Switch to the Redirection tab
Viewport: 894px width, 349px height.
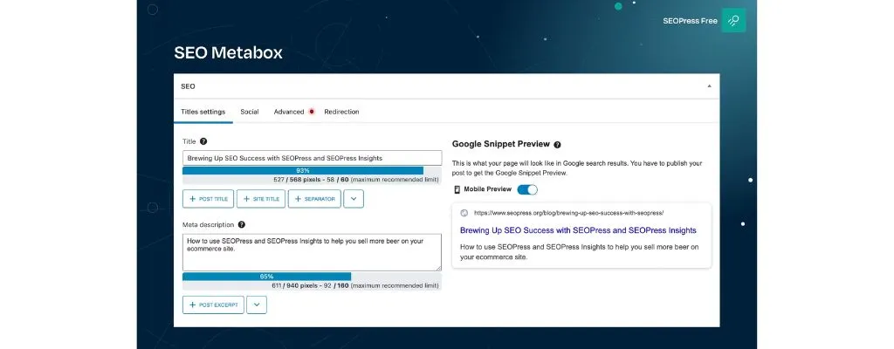(341, 112)
